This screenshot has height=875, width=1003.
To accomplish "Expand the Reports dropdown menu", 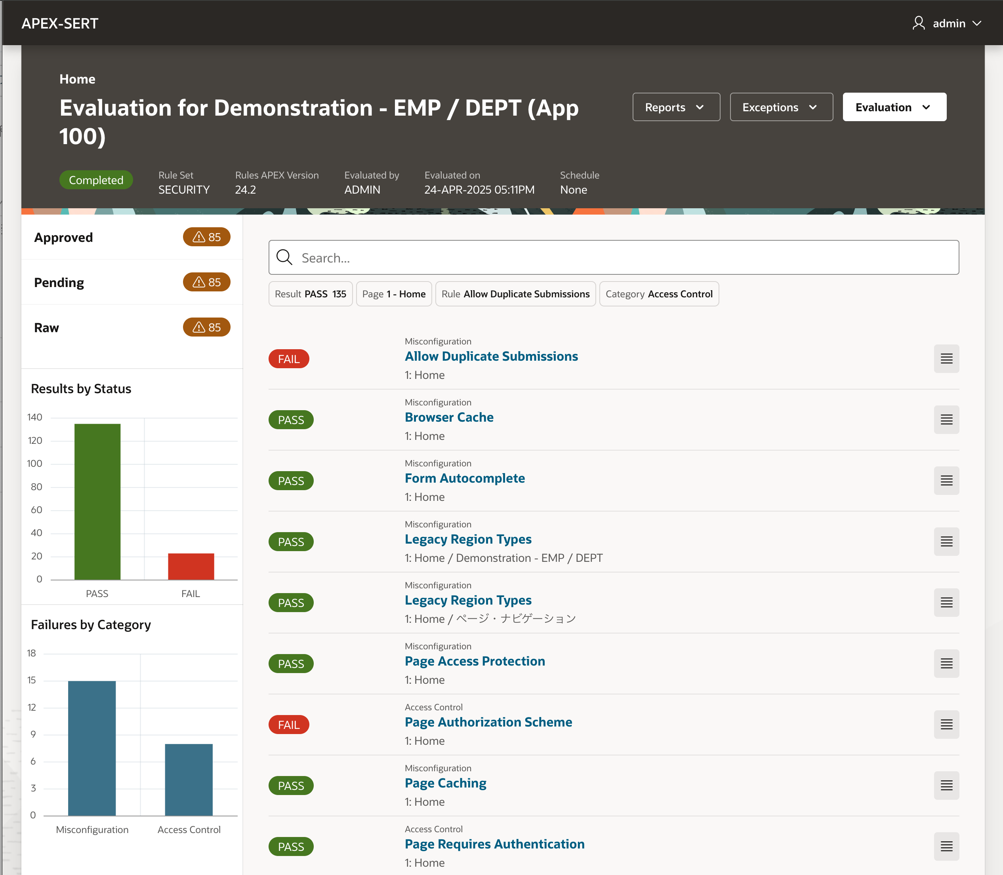I will click(x=676, y=107).
